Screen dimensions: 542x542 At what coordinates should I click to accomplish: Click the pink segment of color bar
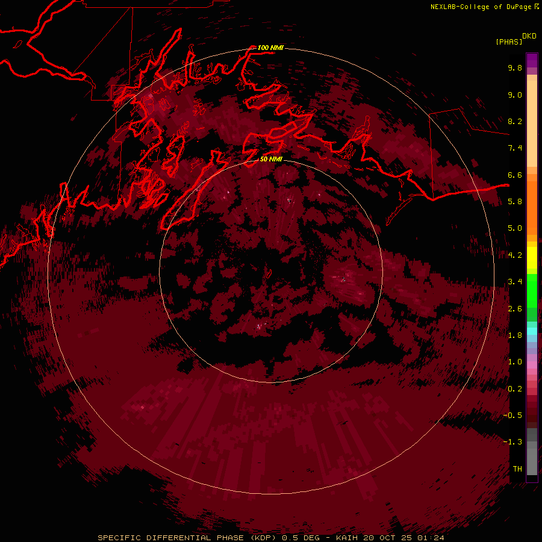pyautogui.click(x=532, y=365)
